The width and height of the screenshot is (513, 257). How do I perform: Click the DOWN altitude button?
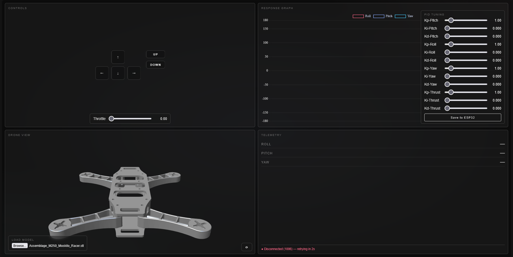click(x=156, y=65)
